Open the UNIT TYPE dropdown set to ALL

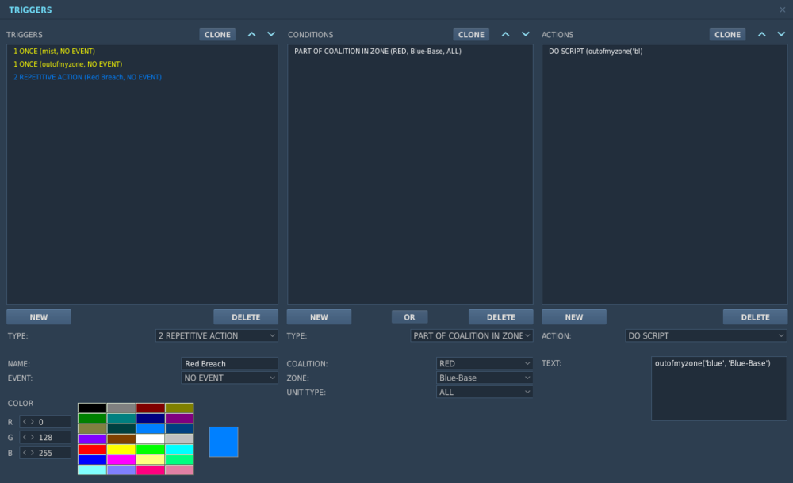tap(485, 392)
